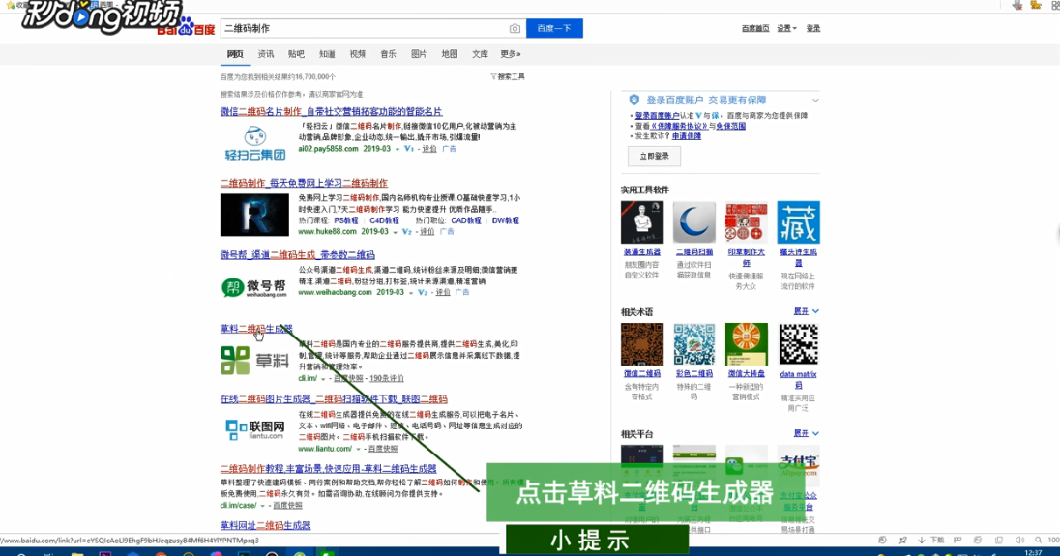
Task: Open the 微信二维码名片制作 result link
Action: (x=331, y=111)
